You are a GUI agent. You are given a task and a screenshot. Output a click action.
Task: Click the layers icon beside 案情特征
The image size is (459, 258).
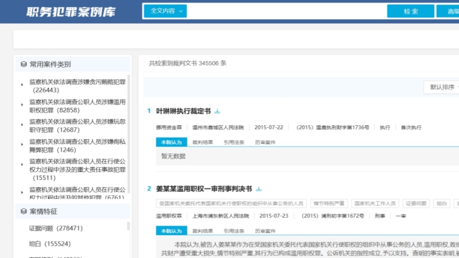tap(24, 212)
